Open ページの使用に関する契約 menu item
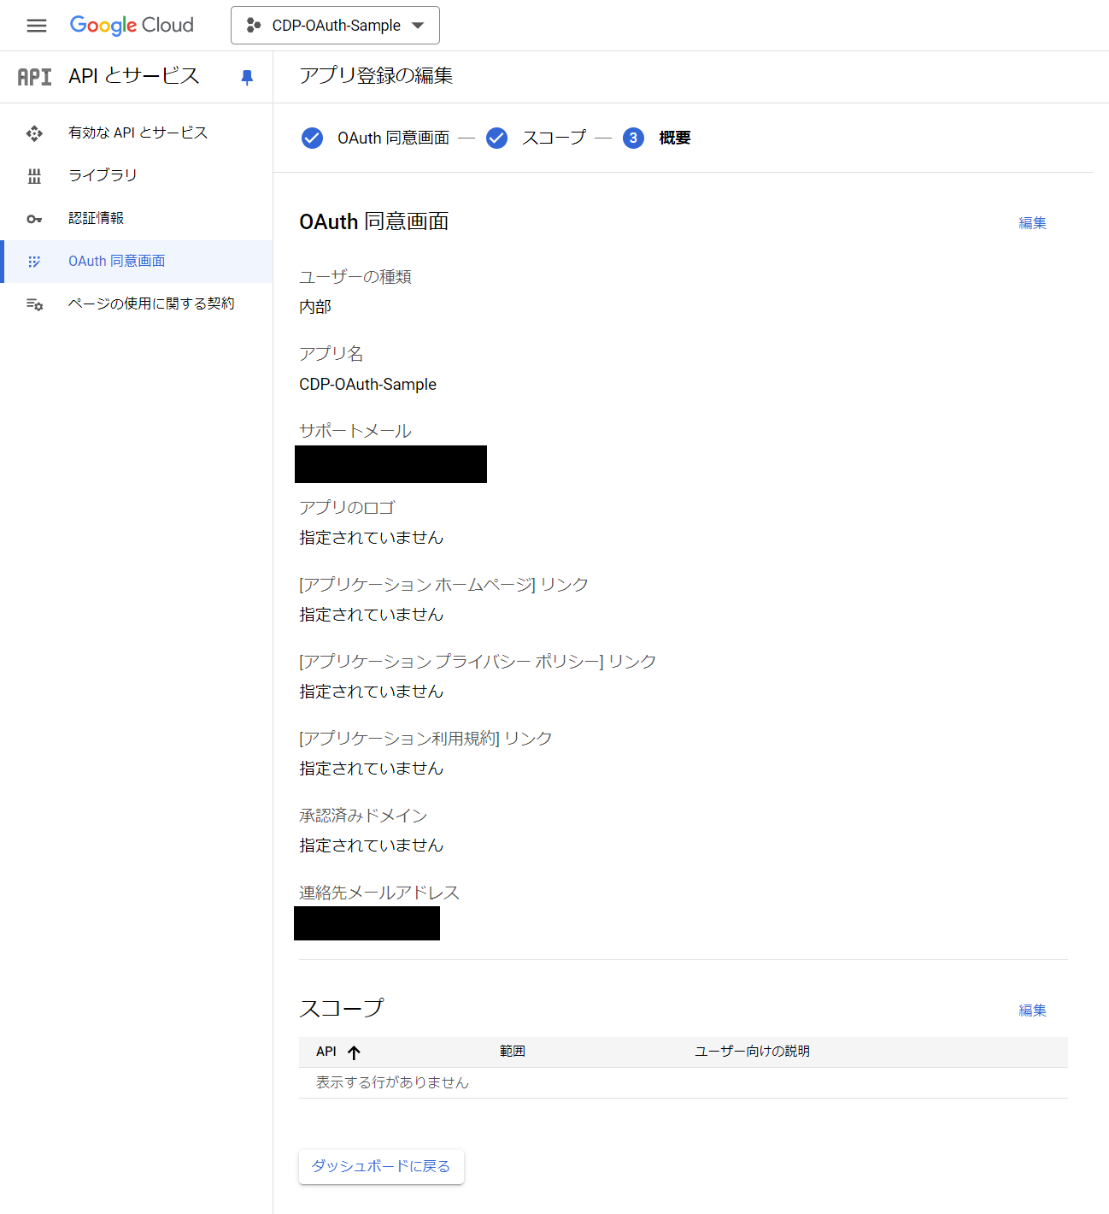Screen dimensions: 1109x1214 [x=137, y=304]
